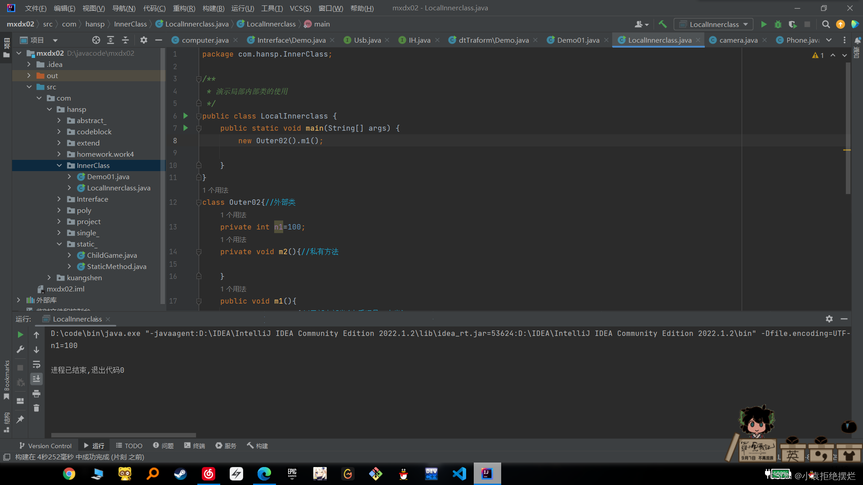Collapse the static_ package
The image size is (863, 485).
click(59, 244)
